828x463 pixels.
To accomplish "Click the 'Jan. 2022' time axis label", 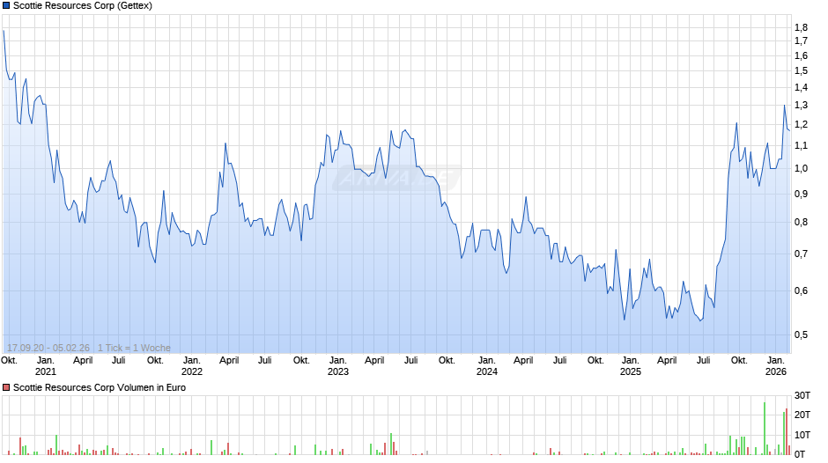I will click(x=192, y=366).
